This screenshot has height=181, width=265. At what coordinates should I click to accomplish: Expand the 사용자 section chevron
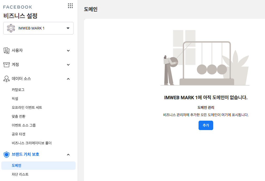pyautogui.click(x=68, y=50)
